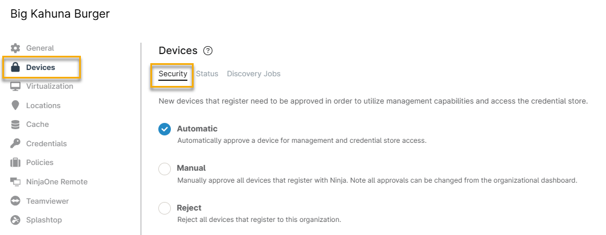Select the Automatic approval radio button
606x235 pixels.
[x=165, y=129]
